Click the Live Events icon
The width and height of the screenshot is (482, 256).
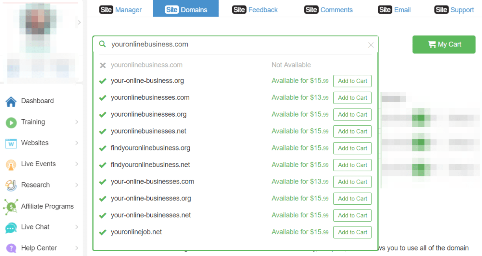[11, 165]
